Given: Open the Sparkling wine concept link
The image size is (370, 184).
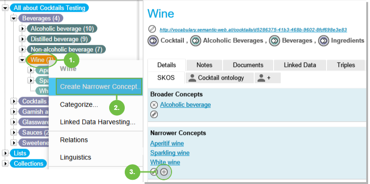Looking at the screenshot, I should (170, 153).
